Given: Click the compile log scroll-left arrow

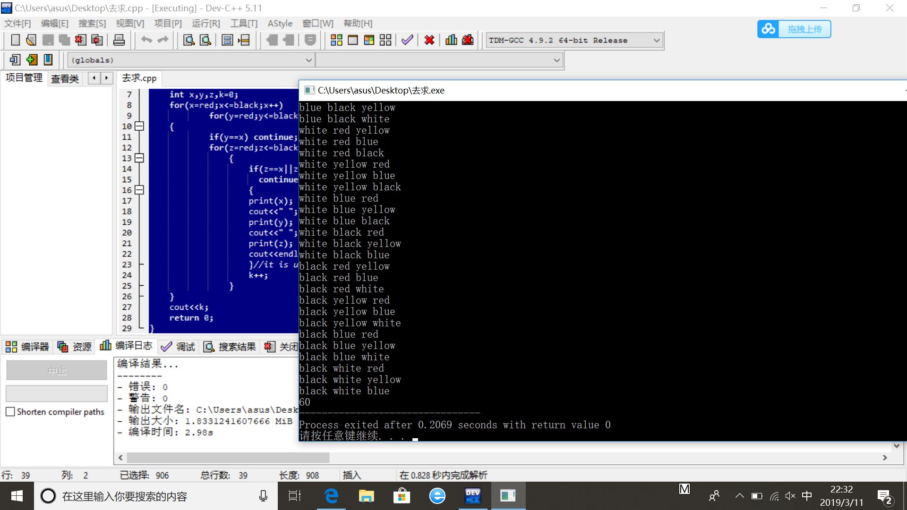Looking at the screenshot, I should click(x=120, y=457).
